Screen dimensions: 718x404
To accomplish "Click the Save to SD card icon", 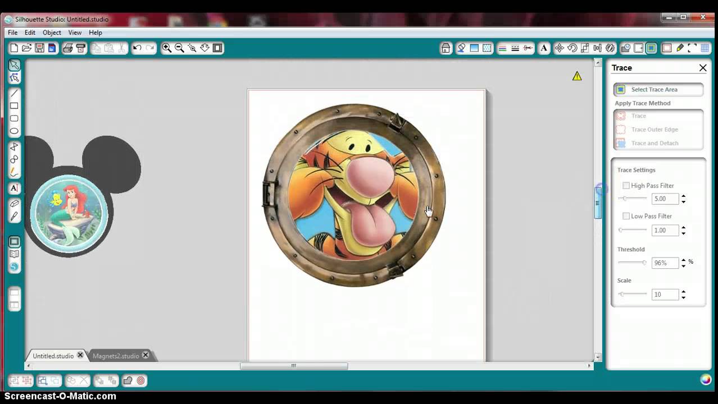I will click(x=52, y=48).
